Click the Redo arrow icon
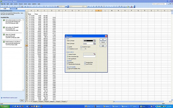 click(x=40, y=6)
